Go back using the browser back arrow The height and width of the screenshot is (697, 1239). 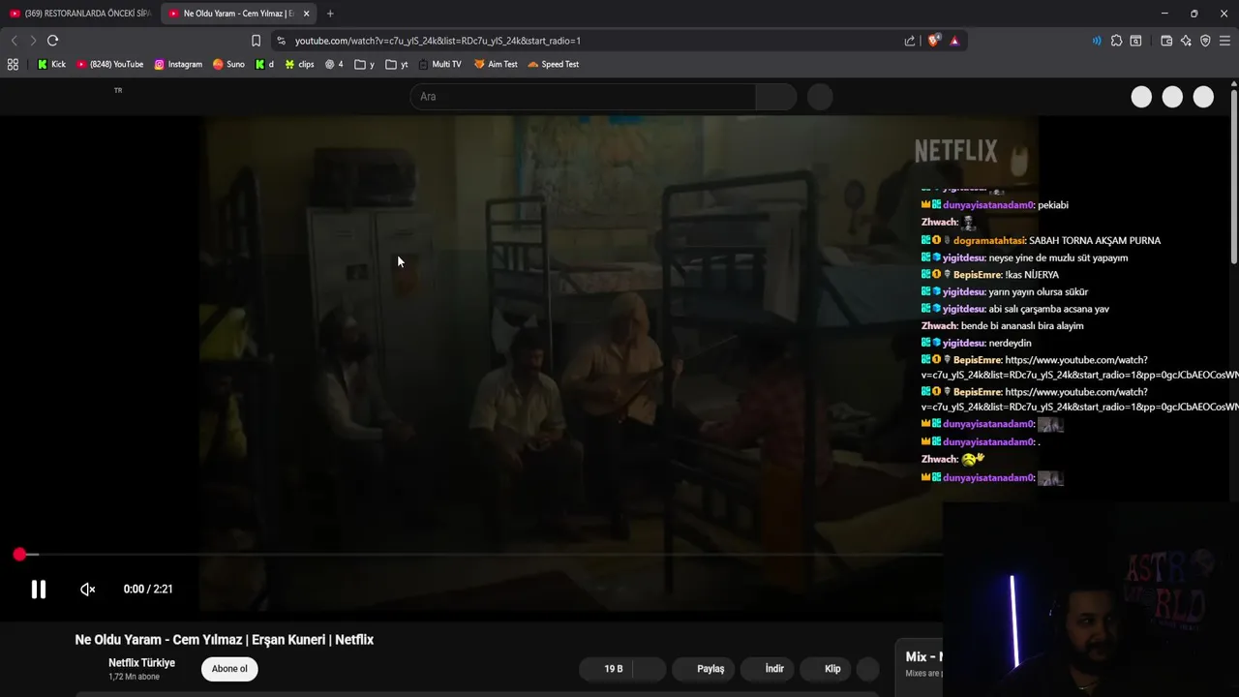pos(14,41)
